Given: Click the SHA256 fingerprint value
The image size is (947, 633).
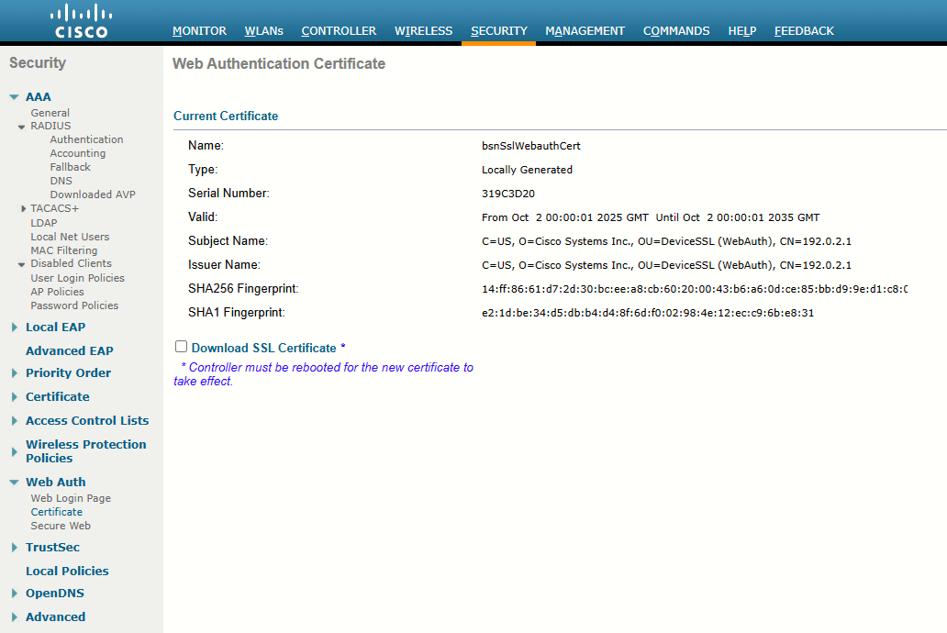Looking at the screenshot, I should point(695,289).
